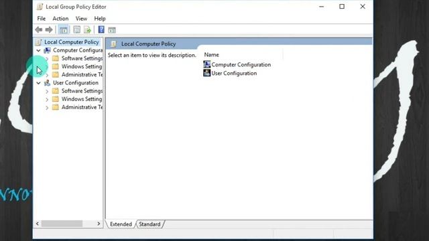Click the Back arrow toolbar icon

(39, 29)
